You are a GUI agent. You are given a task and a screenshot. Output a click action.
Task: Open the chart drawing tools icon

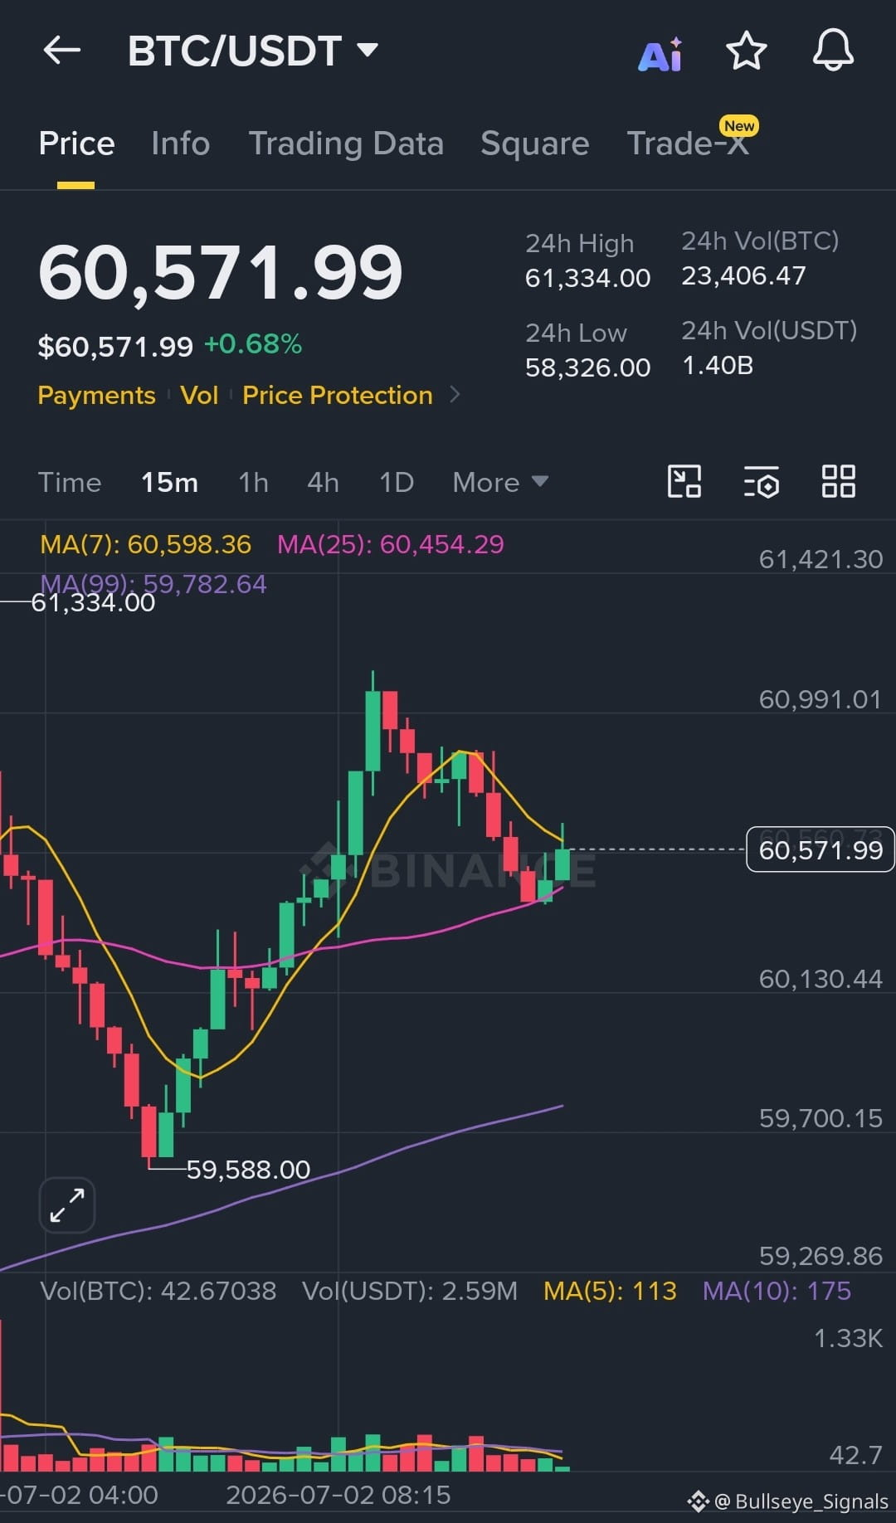coord(684,481)
